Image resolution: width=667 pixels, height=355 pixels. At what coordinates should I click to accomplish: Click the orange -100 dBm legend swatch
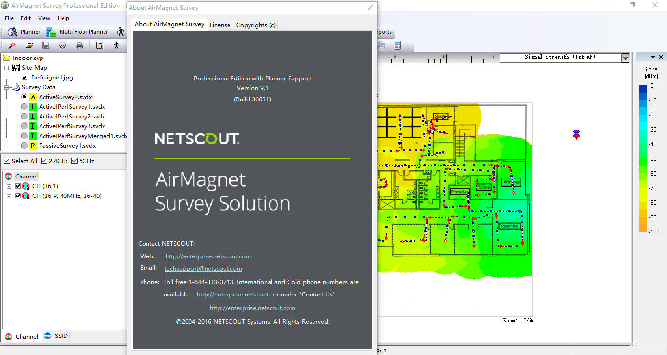(643, 228)
